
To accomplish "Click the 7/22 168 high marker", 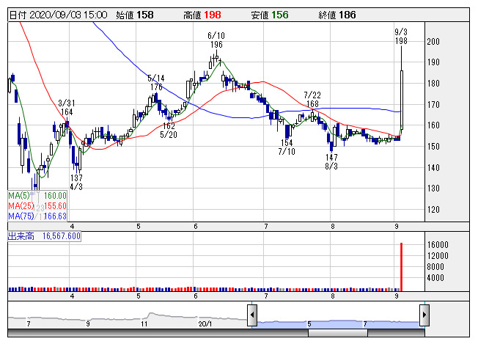I will coord(313,100).
